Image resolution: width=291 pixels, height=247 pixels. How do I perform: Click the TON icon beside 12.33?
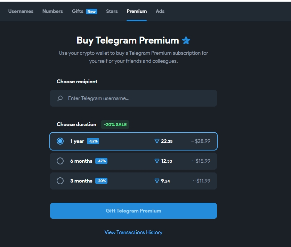(157, 161)
